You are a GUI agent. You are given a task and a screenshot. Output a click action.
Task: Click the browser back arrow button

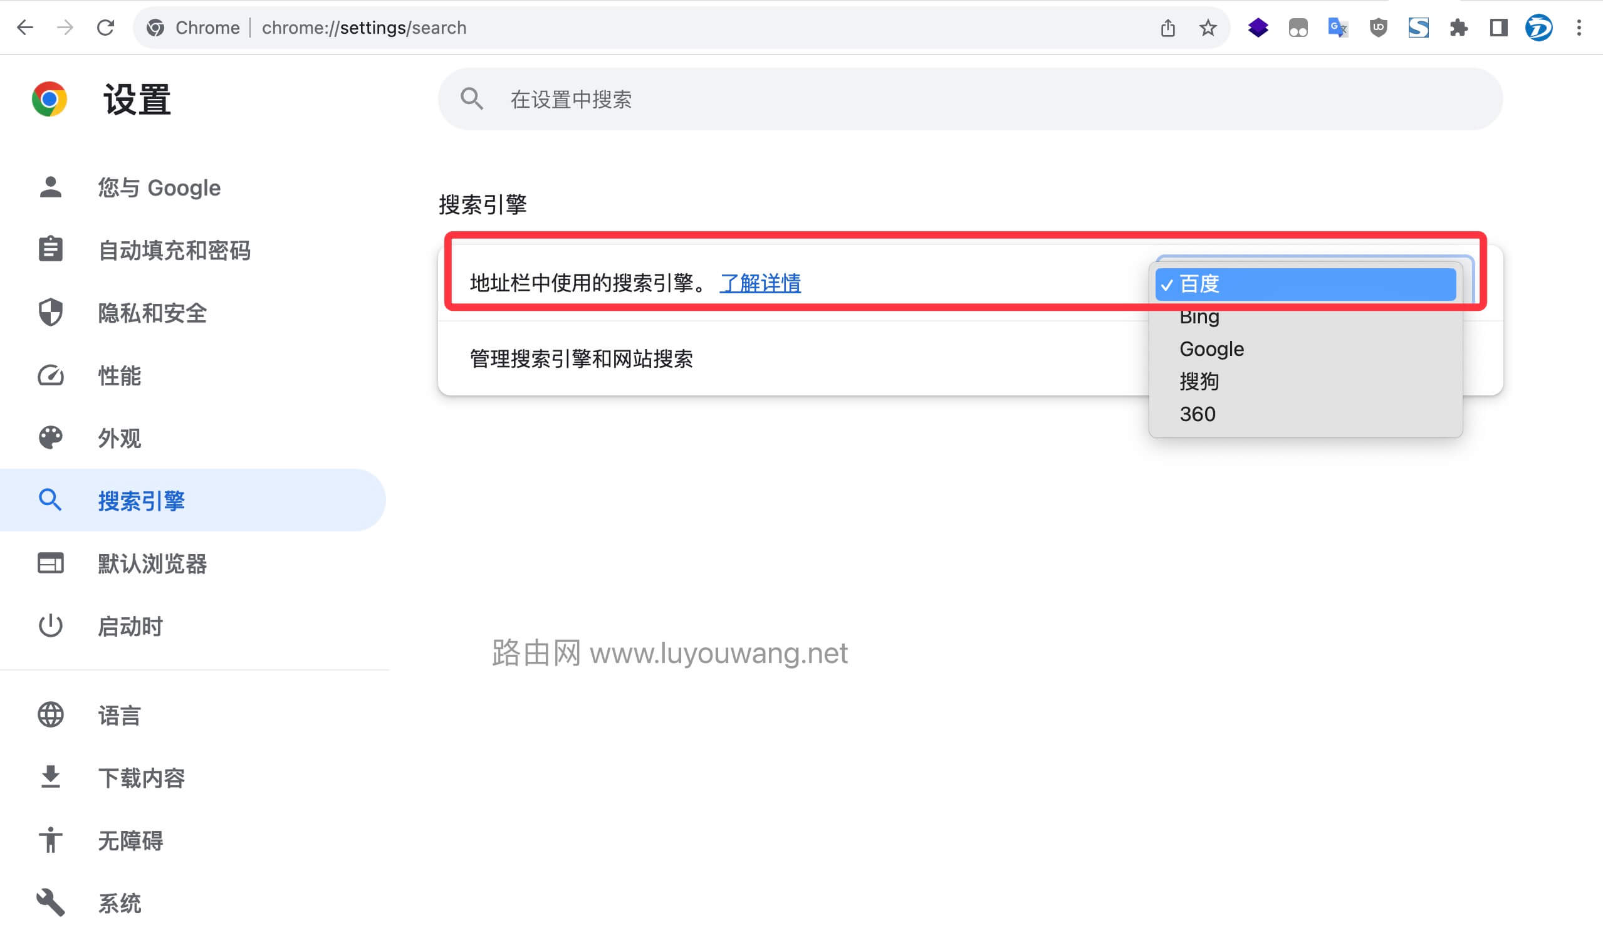click(26, 28)
